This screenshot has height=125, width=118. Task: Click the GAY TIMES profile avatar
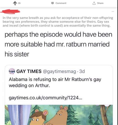[x=12, y=71]
